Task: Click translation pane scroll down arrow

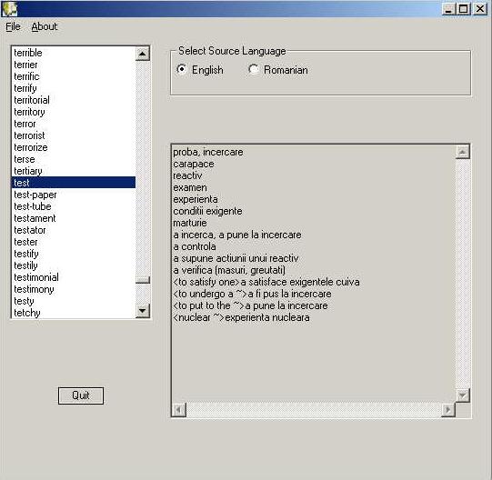Action: [x=463, y=395]
